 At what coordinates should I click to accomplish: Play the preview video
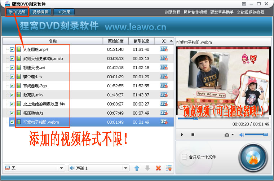tap(182, 134)
